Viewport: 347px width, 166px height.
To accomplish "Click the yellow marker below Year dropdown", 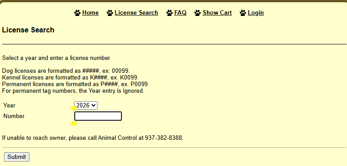I will click(x=74, y=108).
